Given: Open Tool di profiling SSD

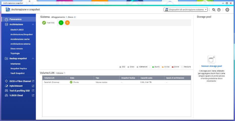Looking at the screenshot, I should (x=20, y=90).
